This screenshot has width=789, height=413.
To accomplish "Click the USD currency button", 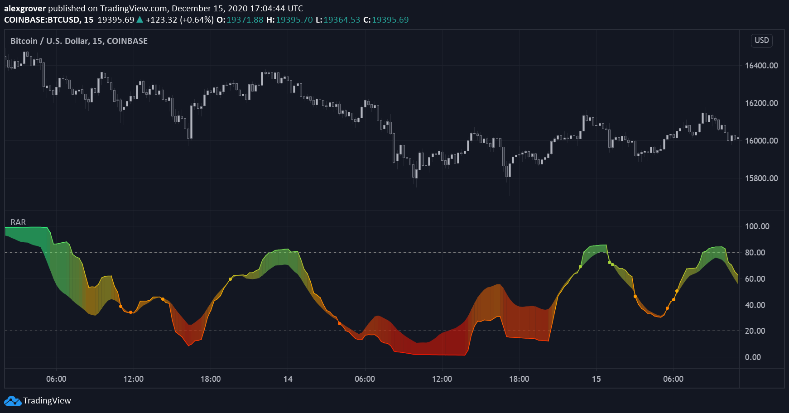I will [x=761, y=40].
